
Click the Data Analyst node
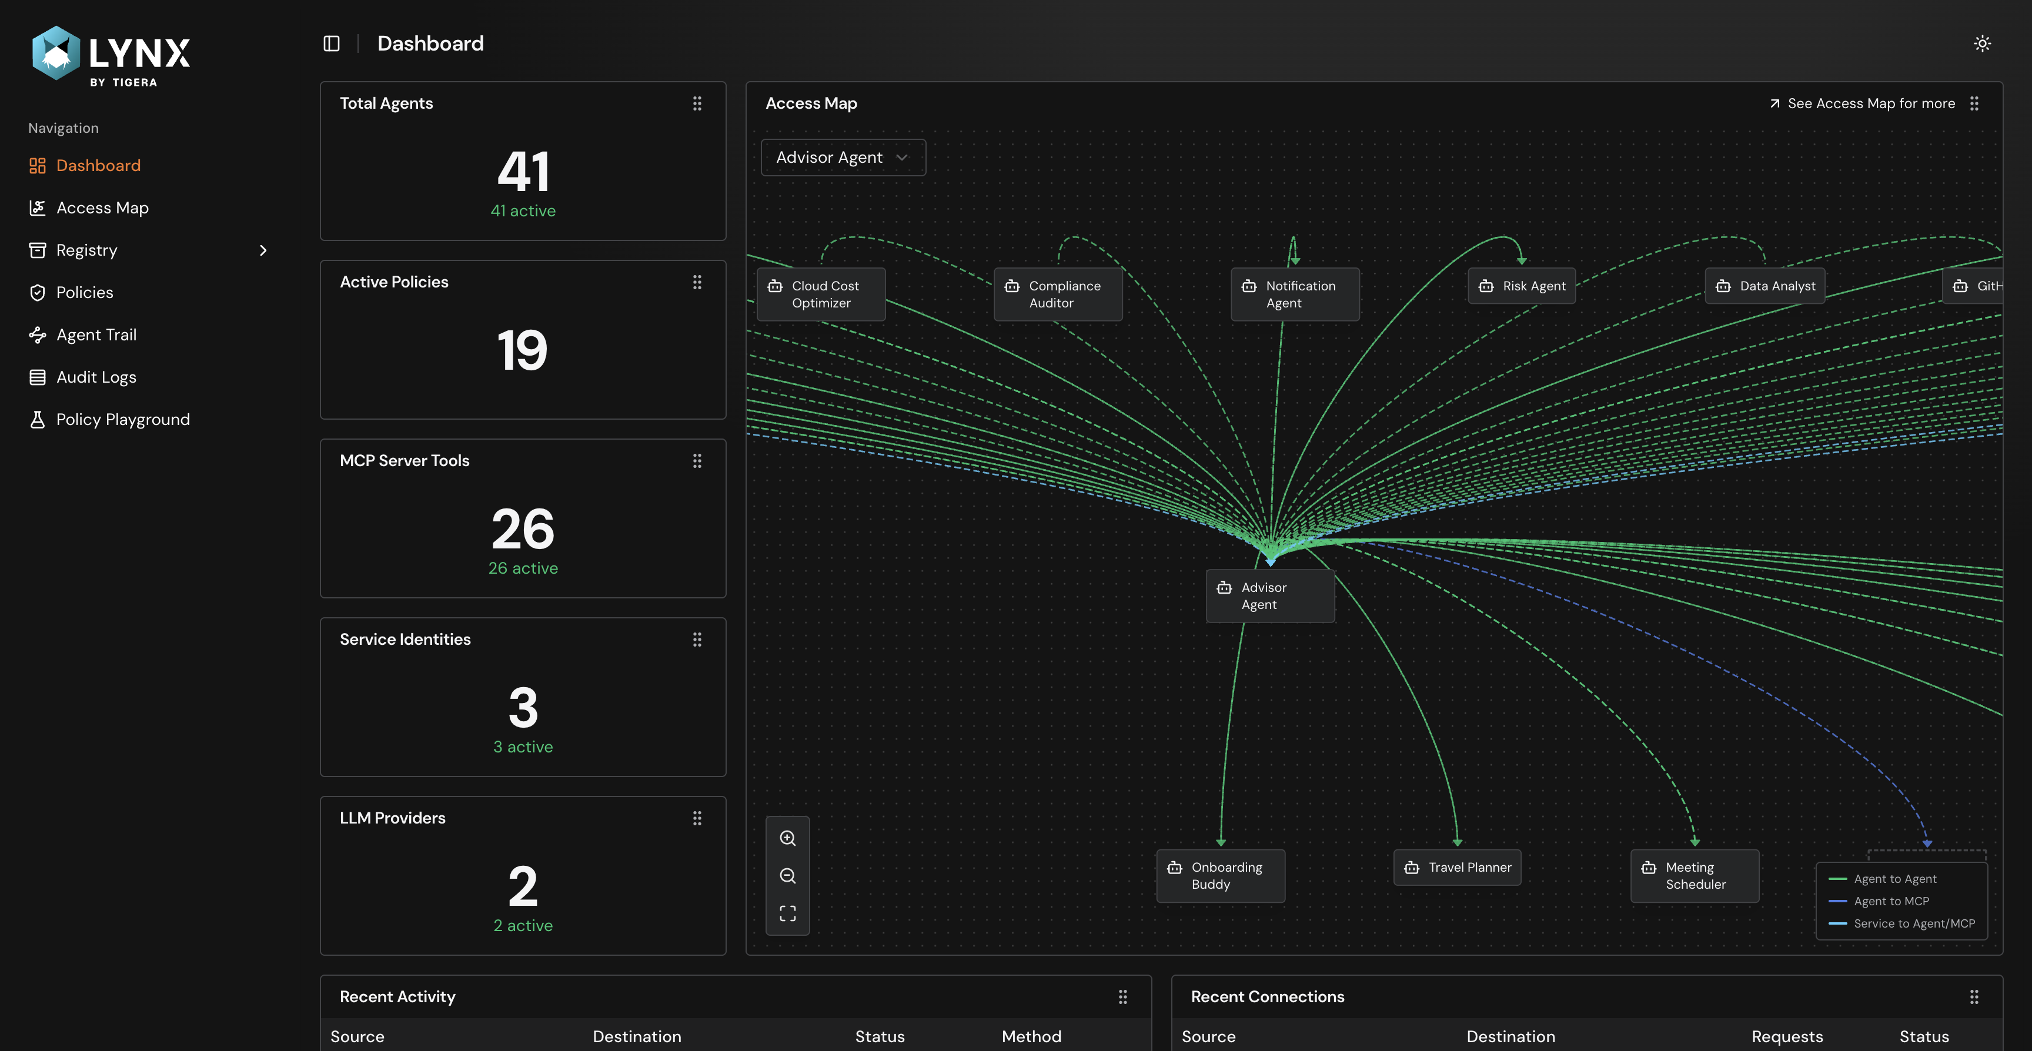pyautogui.click(x=1766, y=286)
